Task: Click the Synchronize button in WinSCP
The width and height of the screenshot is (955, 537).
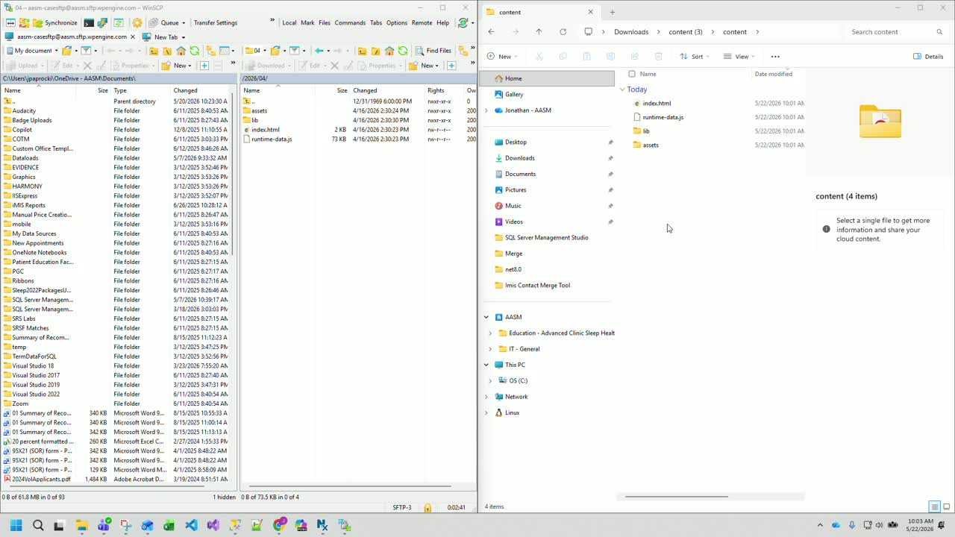Action: 55,22
